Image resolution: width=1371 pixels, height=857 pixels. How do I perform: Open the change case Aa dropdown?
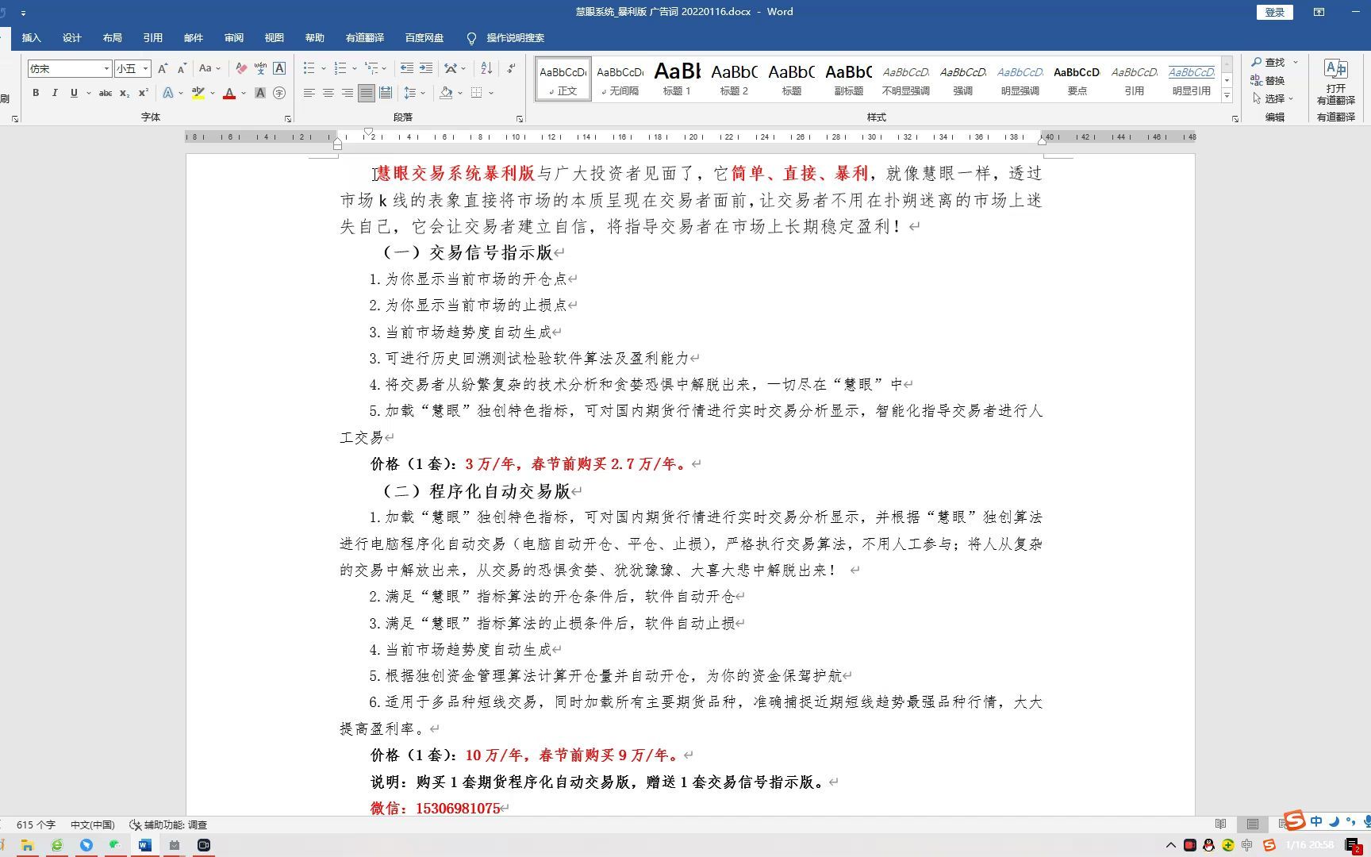click(x=209, y=68)
